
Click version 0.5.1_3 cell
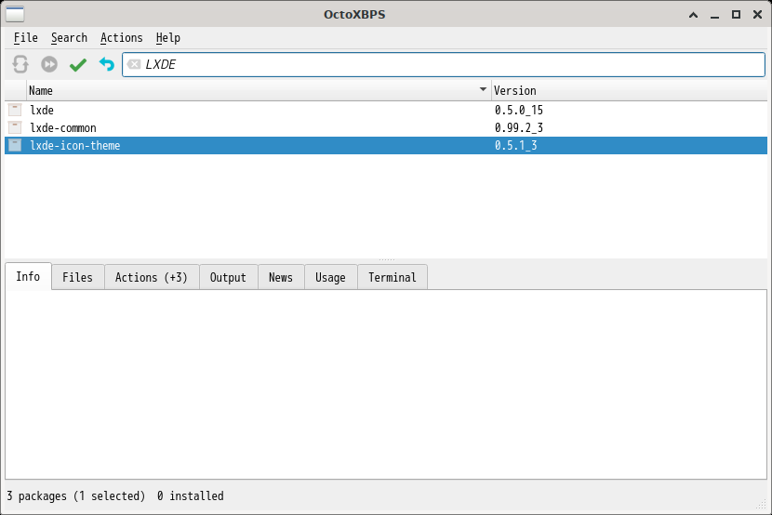click(x=516, y=146)
